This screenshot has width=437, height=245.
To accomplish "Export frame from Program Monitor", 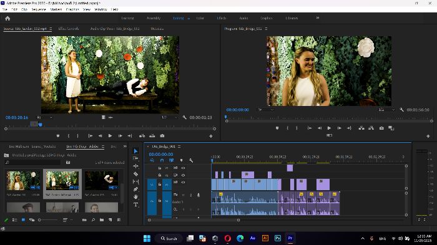I will 381,128.
